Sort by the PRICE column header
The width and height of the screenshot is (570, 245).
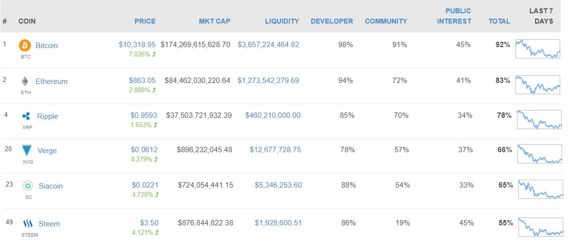(145, 21)
